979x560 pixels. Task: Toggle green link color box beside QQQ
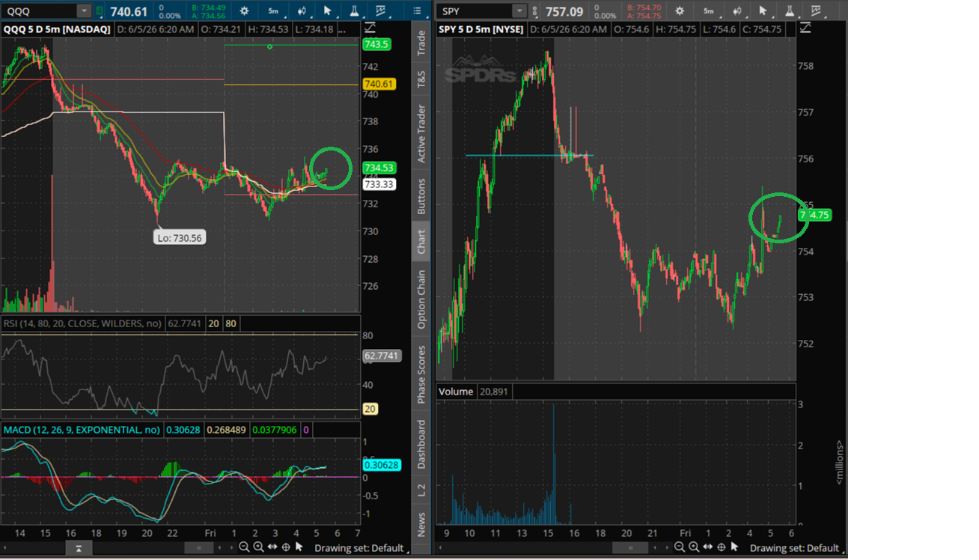100,10
